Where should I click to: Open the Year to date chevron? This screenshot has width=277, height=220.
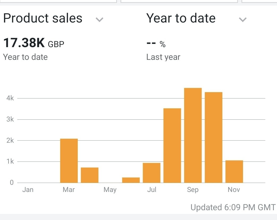243,20
